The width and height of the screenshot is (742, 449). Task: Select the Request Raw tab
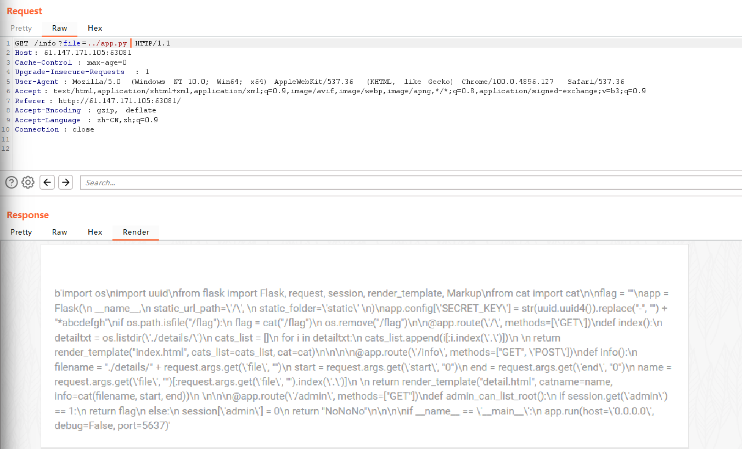(x=60, y=28)
